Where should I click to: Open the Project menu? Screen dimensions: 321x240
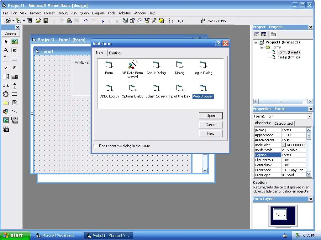35,13
